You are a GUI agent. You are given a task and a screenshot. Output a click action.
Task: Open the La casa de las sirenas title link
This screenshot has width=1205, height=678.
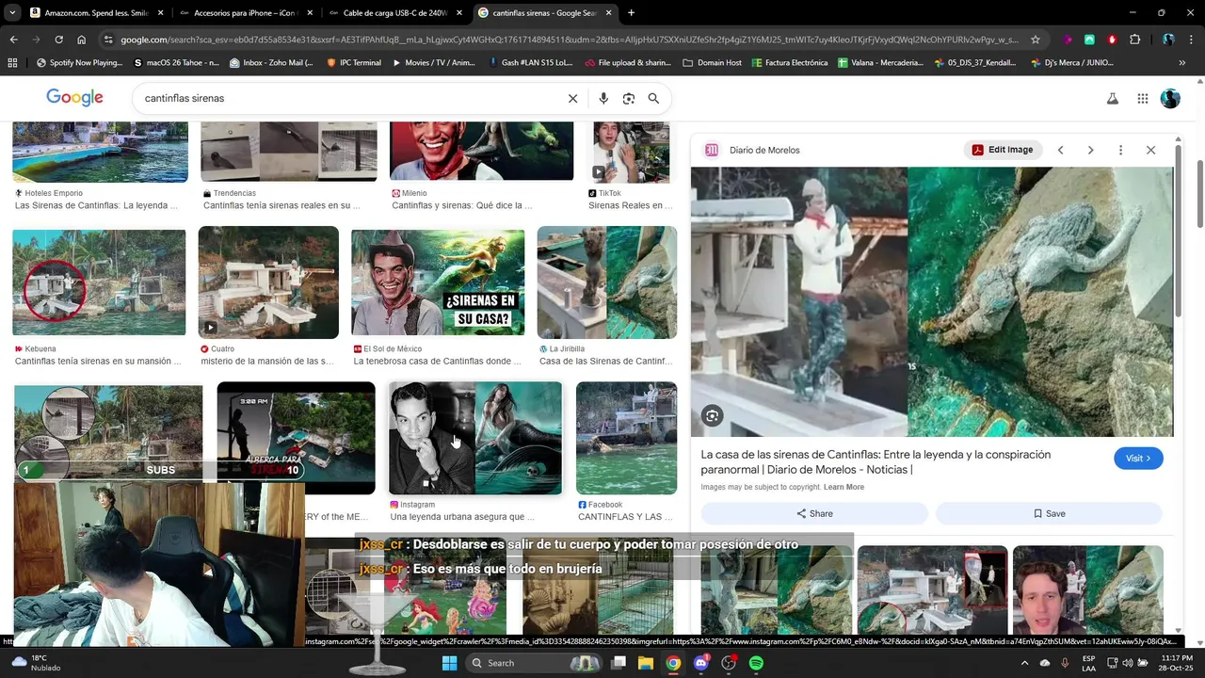pyautogui.click(x=876, y=461)
